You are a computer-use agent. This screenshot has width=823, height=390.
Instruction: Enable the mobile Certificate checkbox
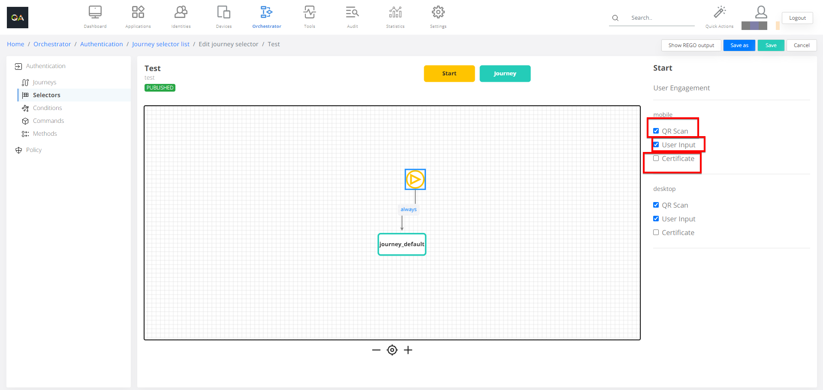(656, 158)
